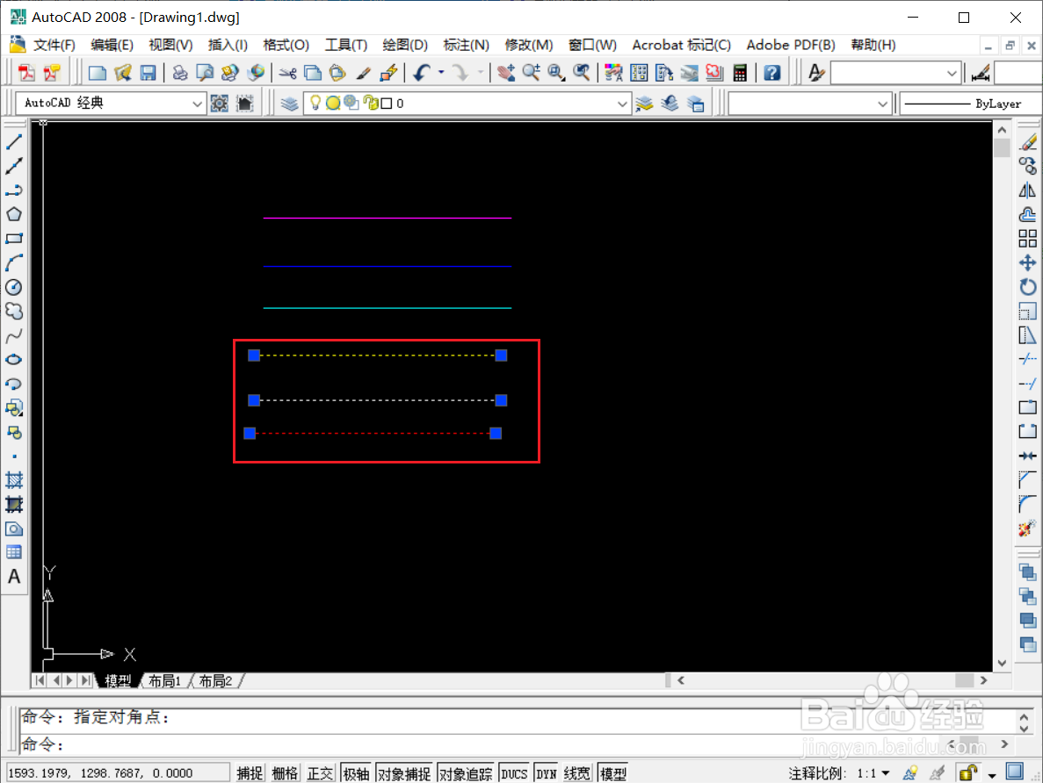Click the vertical scrollbar down arrow
The width and height of the screenshot is (1043, 783).
1003,664
